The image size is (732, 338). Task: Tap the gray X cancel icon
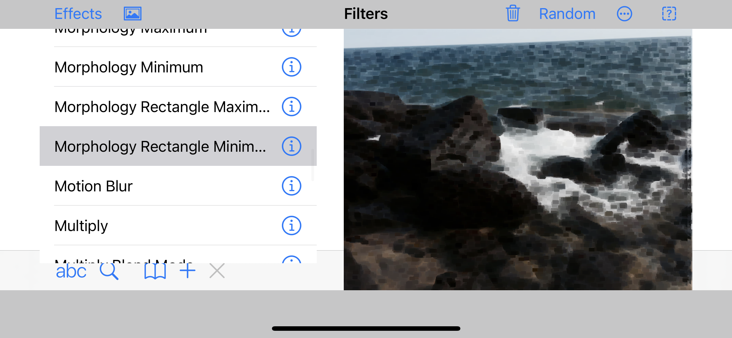(217, 271)
